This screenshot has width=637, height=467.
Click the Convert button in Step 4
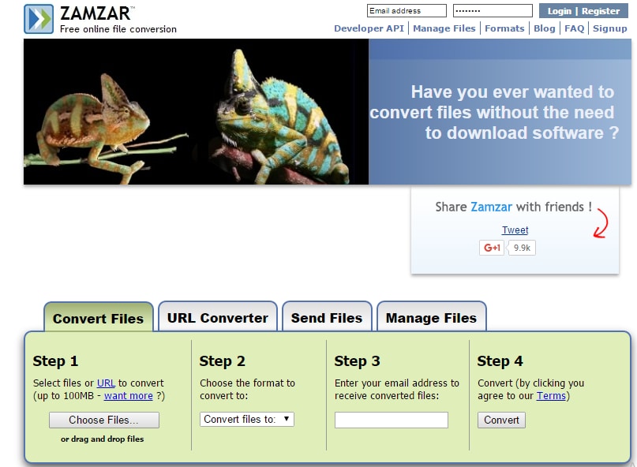click(x=501, y=420)
